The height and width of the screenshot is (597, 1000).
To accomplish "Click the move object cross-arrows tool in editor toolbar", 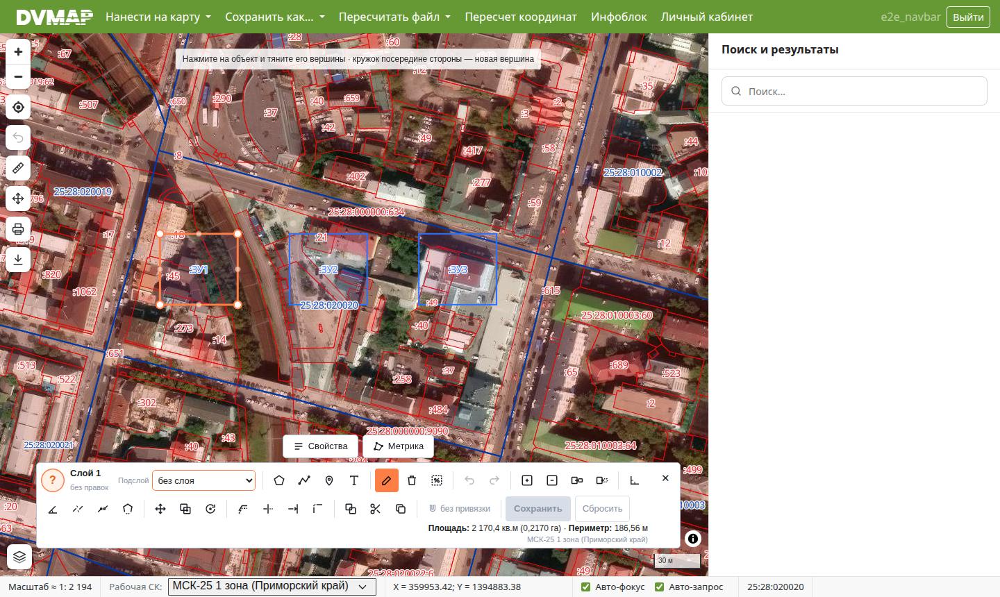I will pos(160,509).
